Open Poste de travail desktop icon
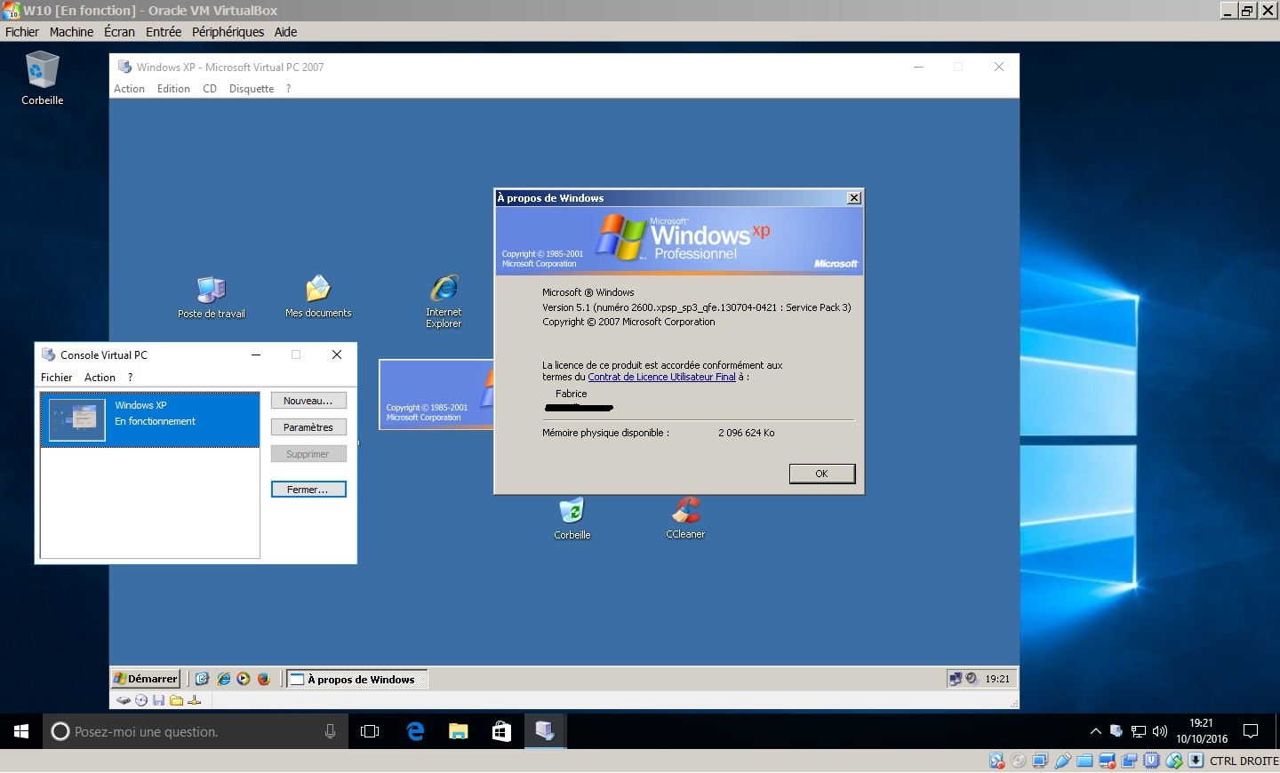 pyautogui.click(x=212, y=291)
